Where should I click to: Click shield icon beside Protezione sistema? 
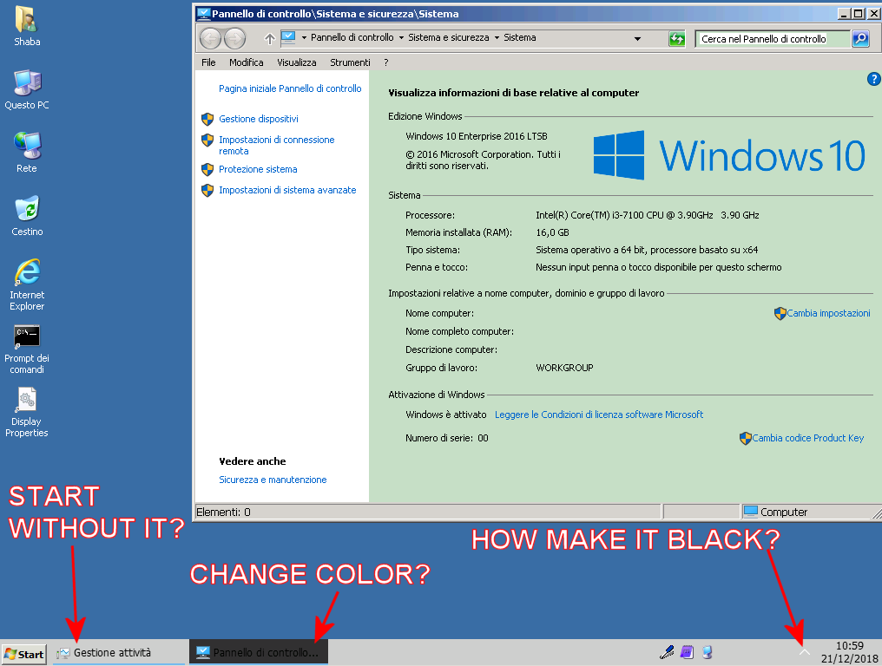click(207, 169)
